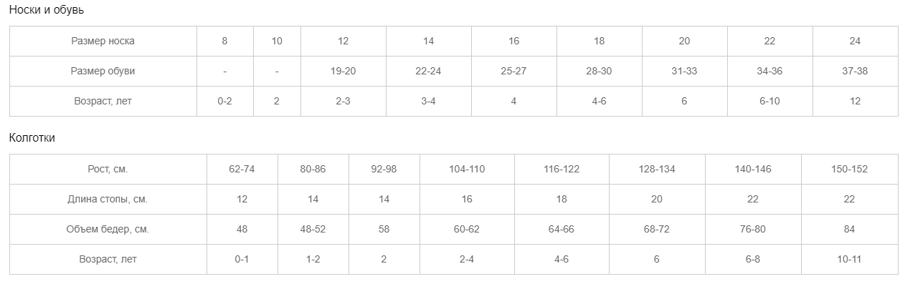The width and height of the screenshot is (900, 284).
Task: Click the tights age cell '10-11'
Action: pos(849,259)
